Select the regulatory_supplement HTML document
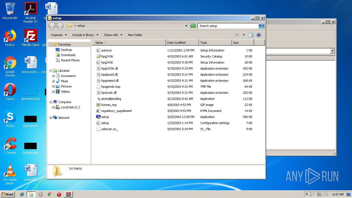This screenshot has height=198, width=352. 116,111
